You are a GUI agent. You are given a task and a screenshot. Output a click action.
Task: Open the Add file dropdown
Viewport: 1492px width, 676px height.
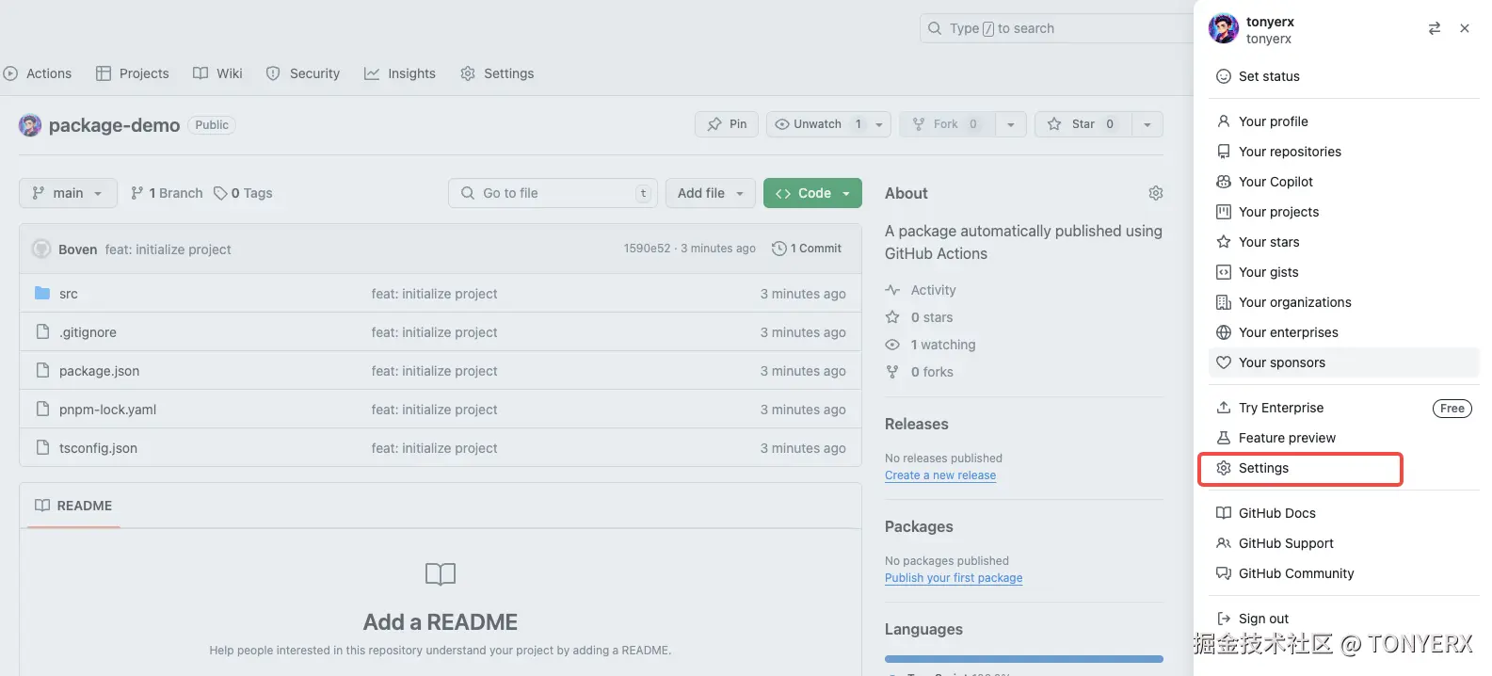click(711, 193)
